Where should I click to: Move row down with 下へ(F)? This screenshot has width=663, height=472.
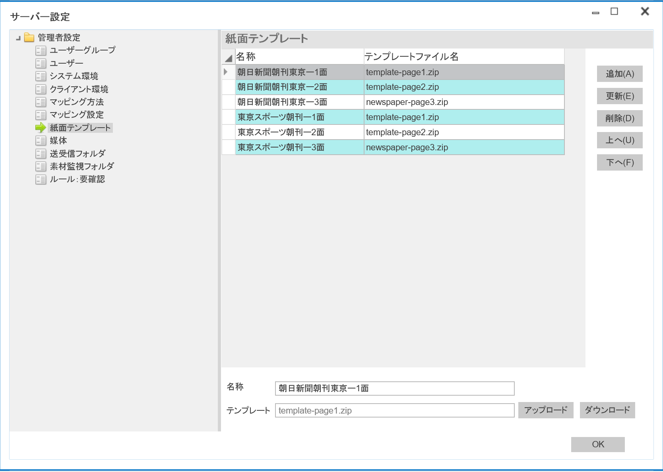[620, 163]
